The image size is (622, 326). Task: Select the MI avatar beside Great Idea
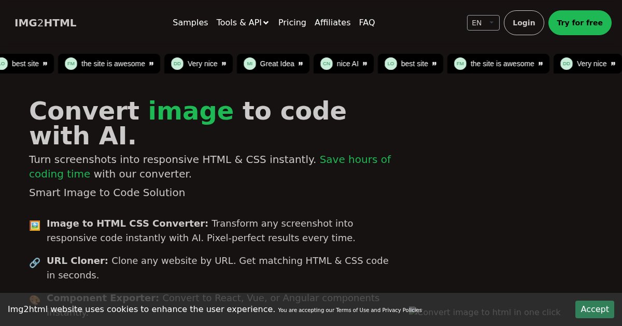tap(250, 64)
